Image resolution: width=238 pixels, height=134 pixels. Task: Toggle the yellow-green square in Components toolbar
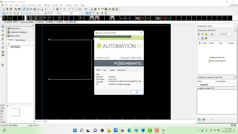206,34
